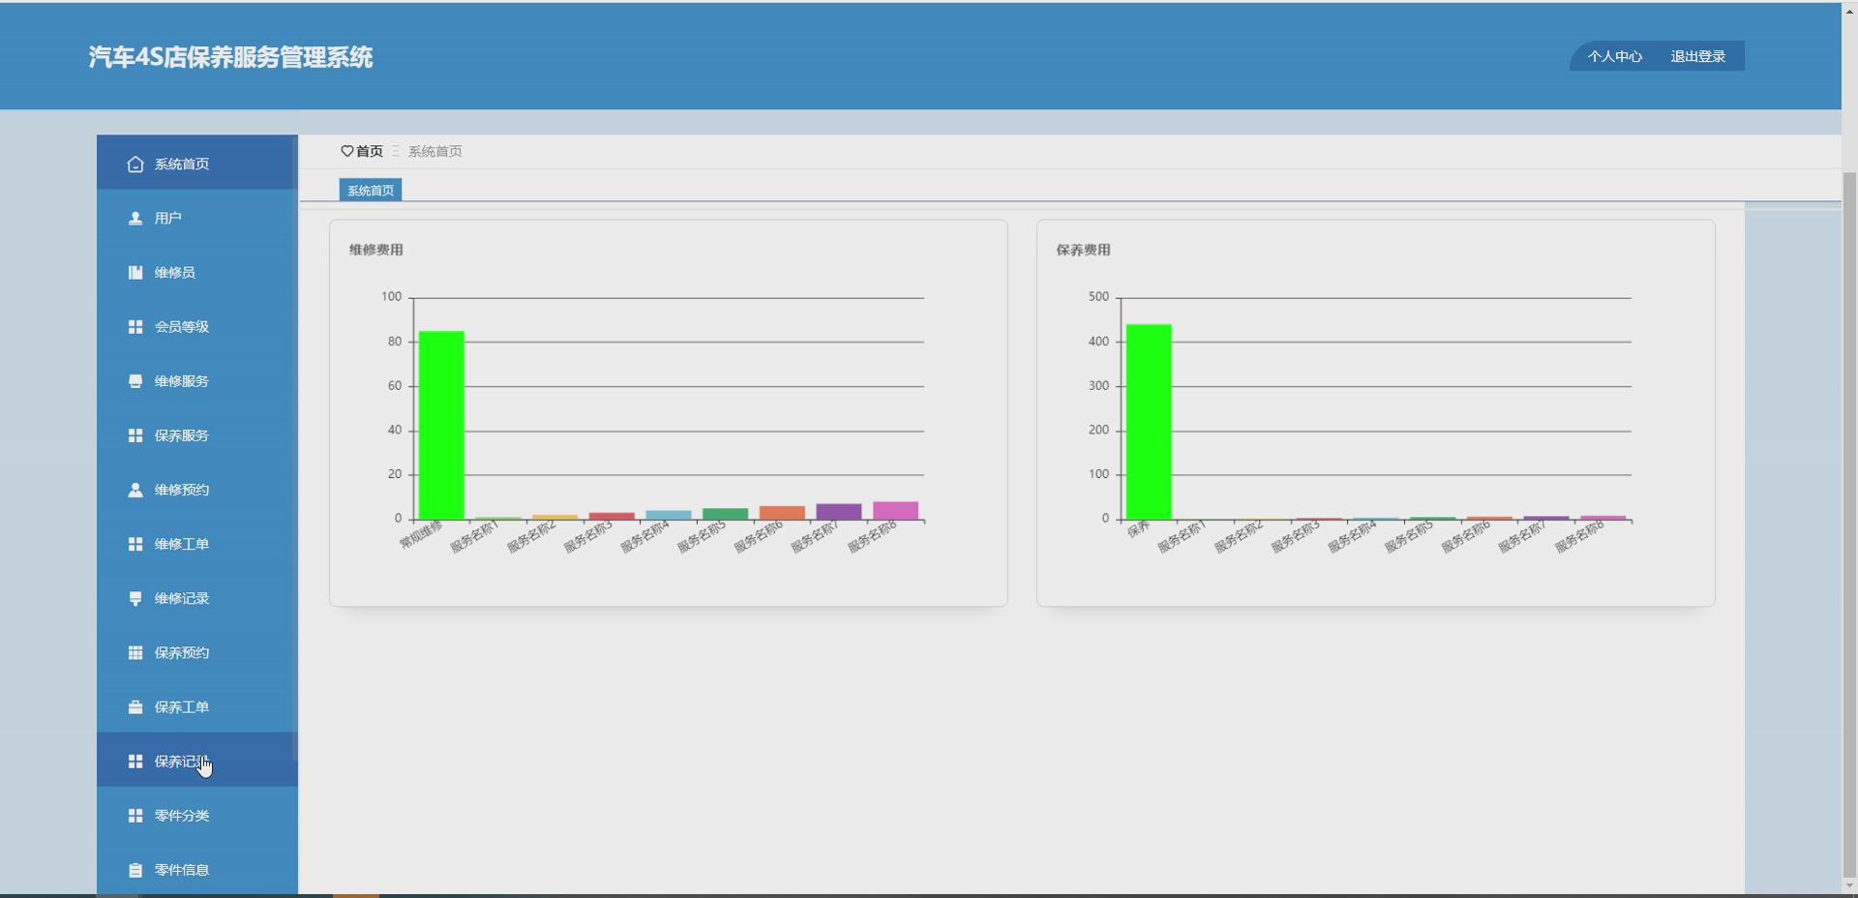Click the heart icon in breadcrumb

347,151
